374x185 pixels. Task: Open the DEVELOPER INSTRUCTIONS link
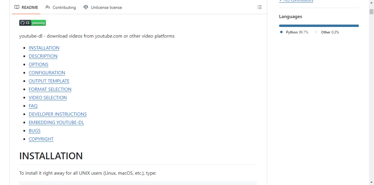(58, 114)
